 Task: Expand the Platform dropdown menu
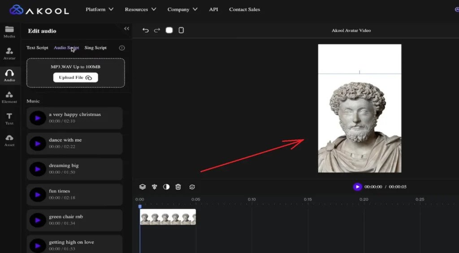click(100, 9)
